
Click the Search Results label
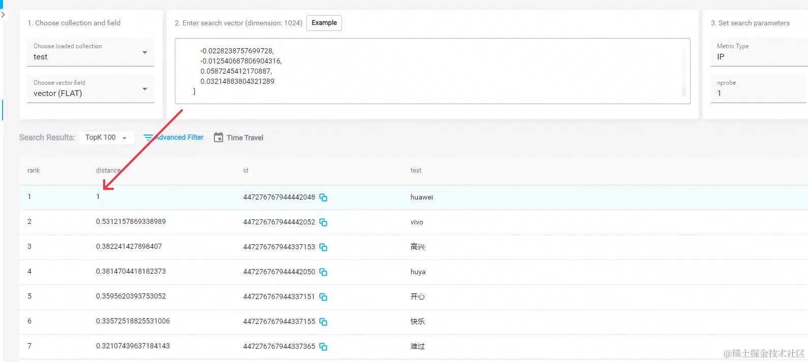coord(47,138)
